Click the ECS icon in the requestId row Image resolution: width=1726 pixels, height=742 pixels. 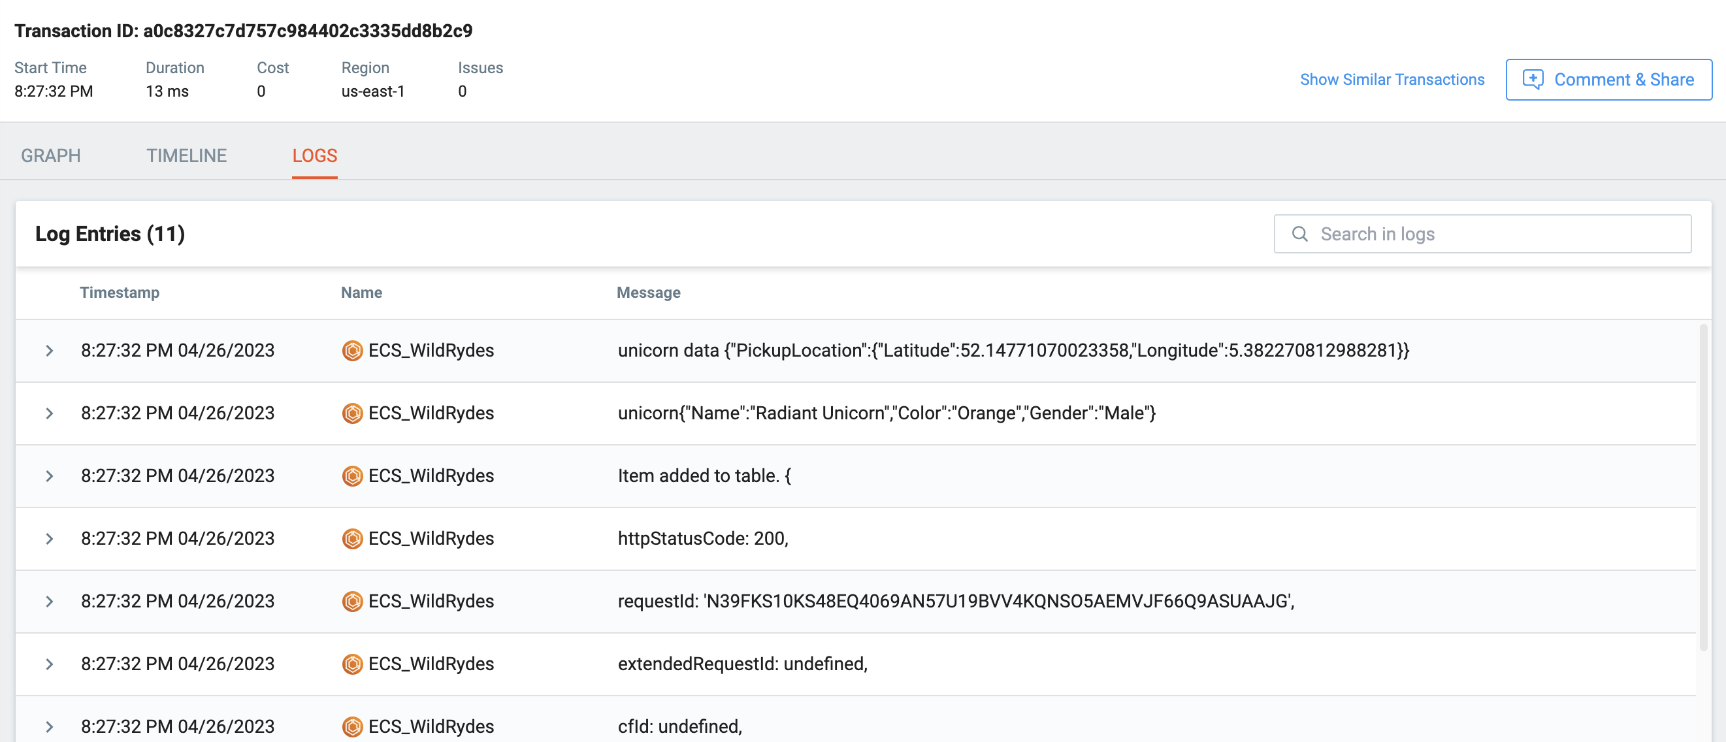352,602
